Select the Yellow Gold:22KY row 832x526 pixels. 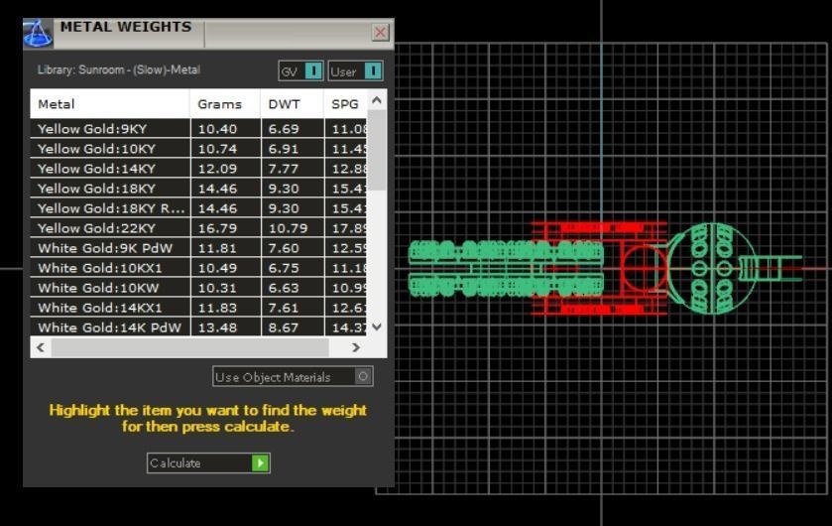[x=198, y=228]
